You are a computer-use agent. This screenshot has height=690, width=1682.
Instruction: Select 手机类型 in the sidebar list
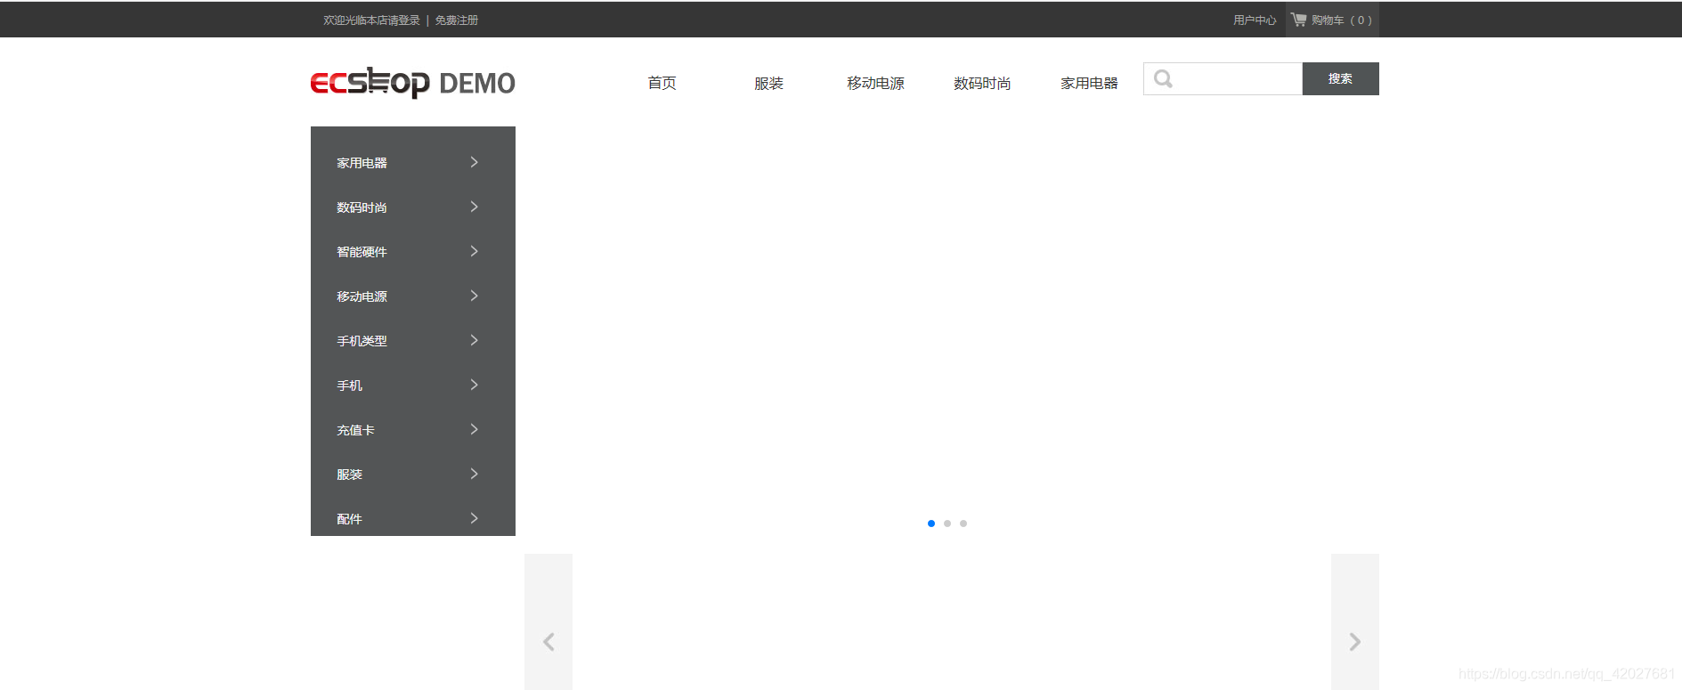coord(362,341)
